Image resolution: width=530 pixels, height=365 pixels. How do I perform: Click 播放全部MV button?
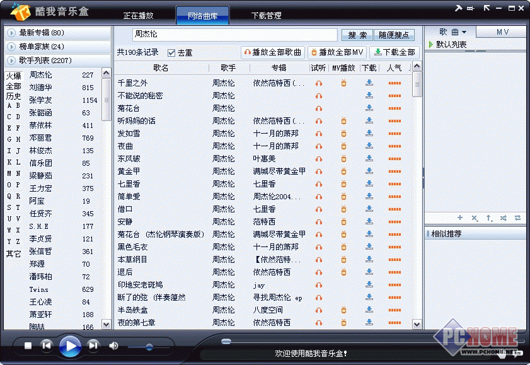click(x=337, y=52)
